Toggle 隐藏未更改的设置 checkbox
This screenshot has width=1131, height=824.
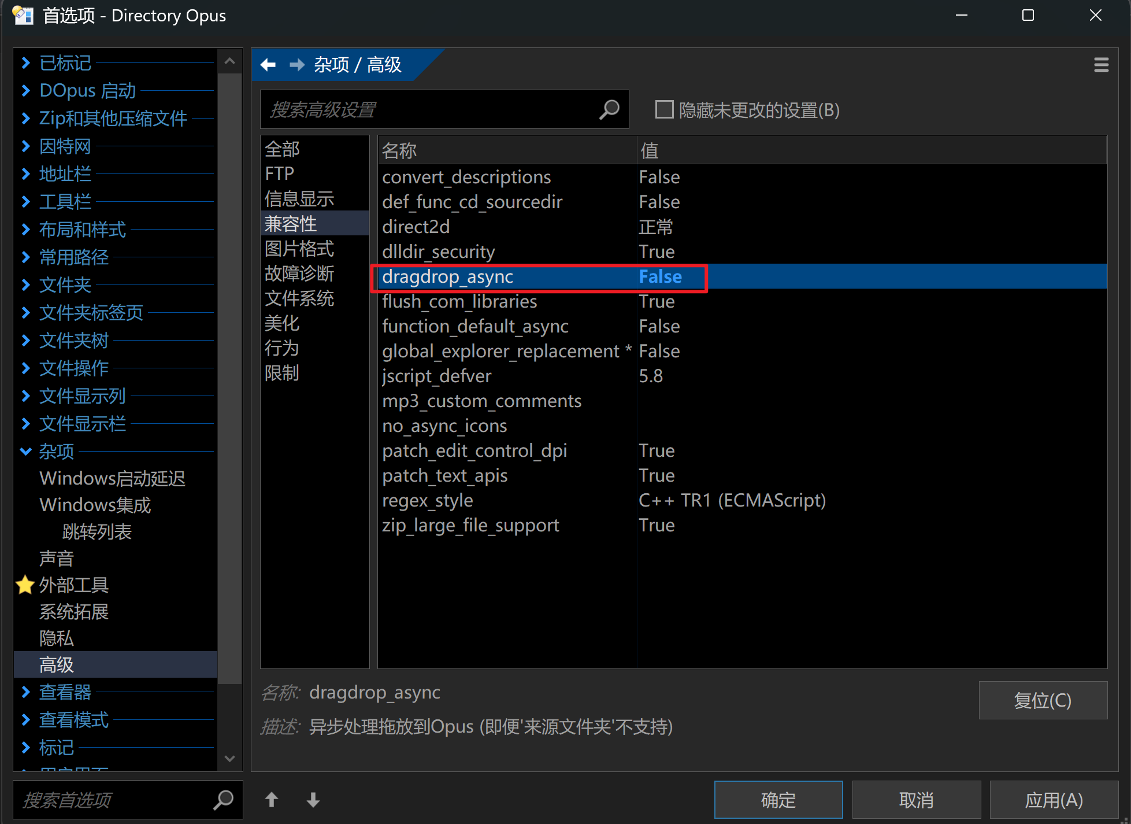click(x=665, y=109)
